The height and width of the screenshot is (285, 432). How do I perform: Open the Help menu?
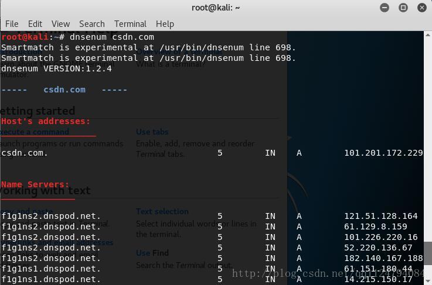point(165,24)
